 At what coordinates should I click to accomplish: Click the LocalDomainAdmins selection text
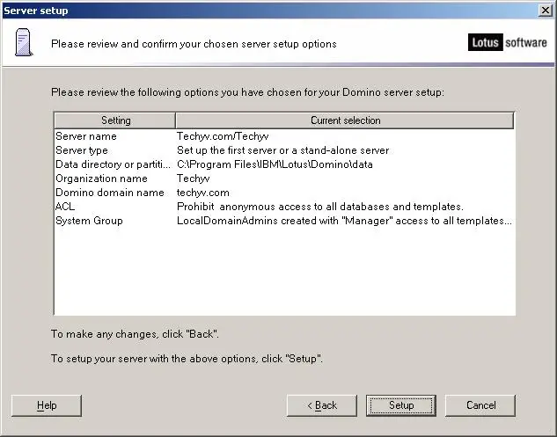pos(344,221)
